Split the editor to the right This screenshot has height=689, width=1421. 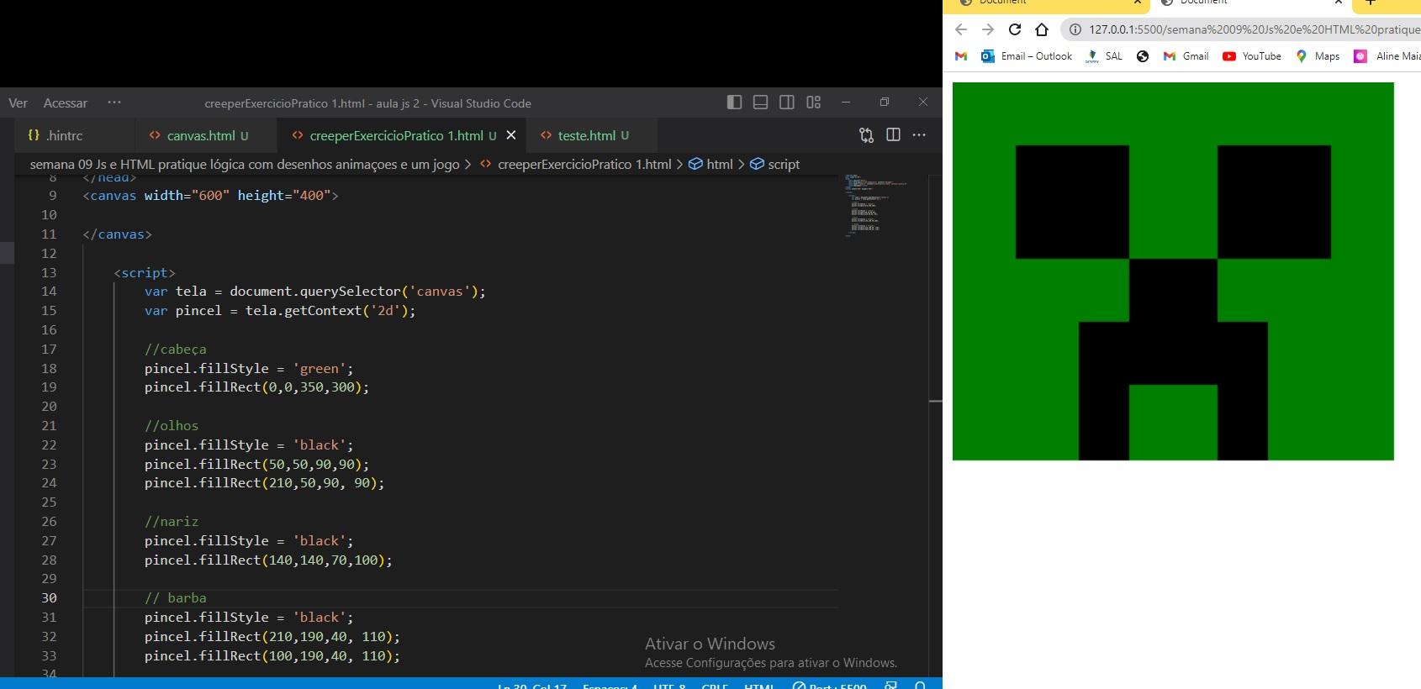coord(893,134)
